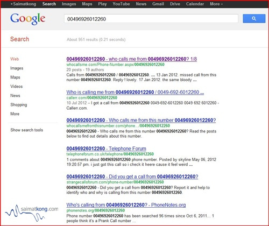Click the '20 posts - 19 authors' text

(85, 70)
